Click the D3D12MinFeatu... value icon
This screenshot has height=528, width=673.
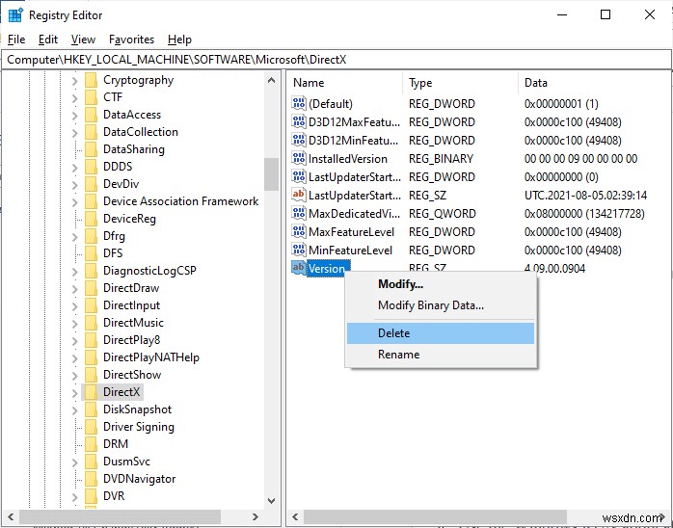click(299, 141)
